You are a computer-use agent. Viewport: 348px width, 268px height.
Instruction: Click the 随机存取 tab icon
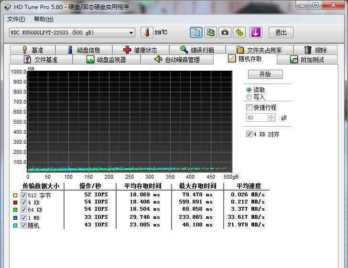(x=232, y=59)
